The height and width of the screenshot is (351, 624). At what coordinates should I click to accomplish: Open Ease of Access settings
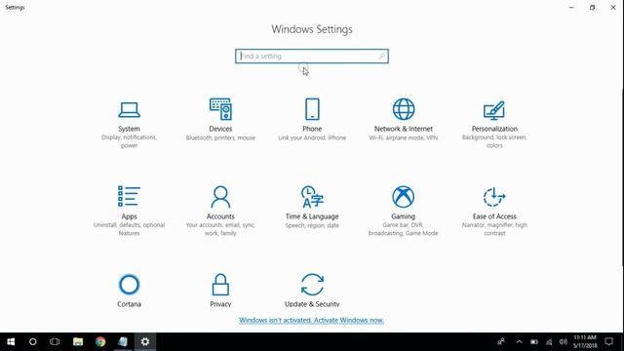[494, 212]
